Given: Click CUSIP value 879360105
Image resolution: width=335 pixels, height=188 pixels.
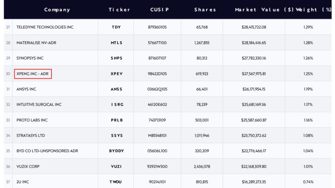Looking at the screenshot, I should 157,27.
